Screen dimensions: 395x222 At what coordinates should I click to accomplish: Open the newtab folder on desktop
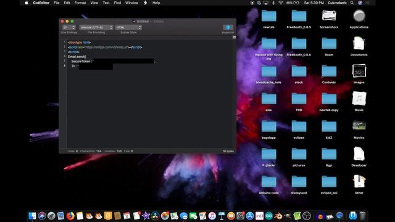point(268,16)
